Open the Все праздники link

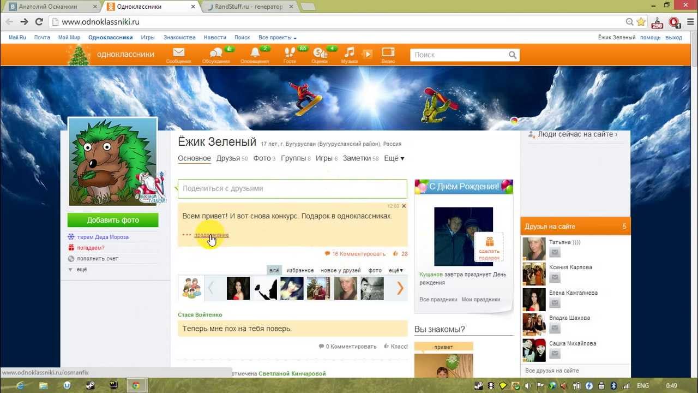pyautogui.click(x=438, y=300)
